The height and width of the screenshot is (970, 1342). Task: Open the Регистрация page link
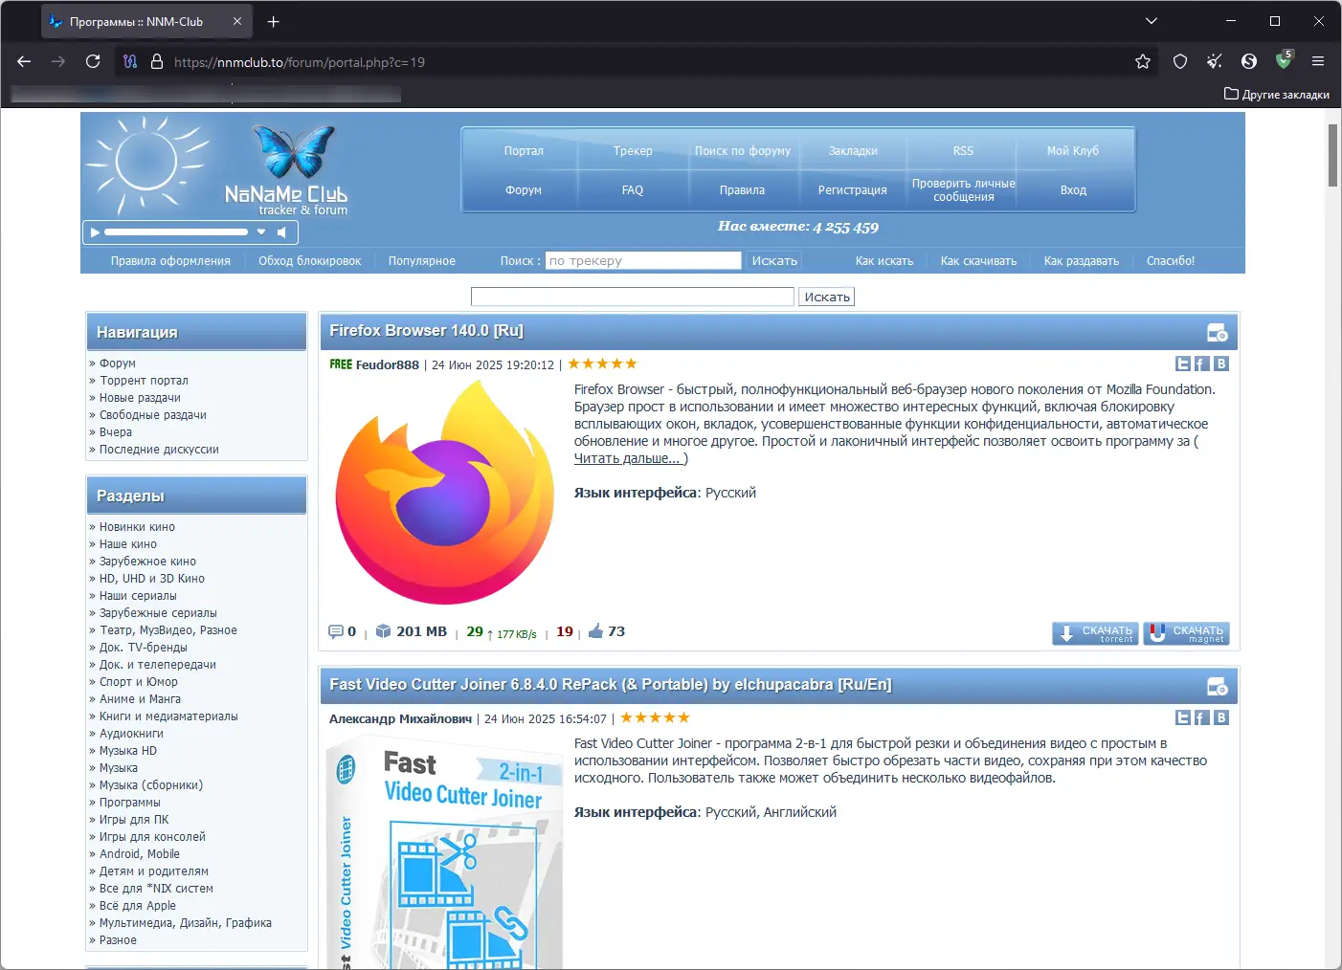[x=852, y=190]
